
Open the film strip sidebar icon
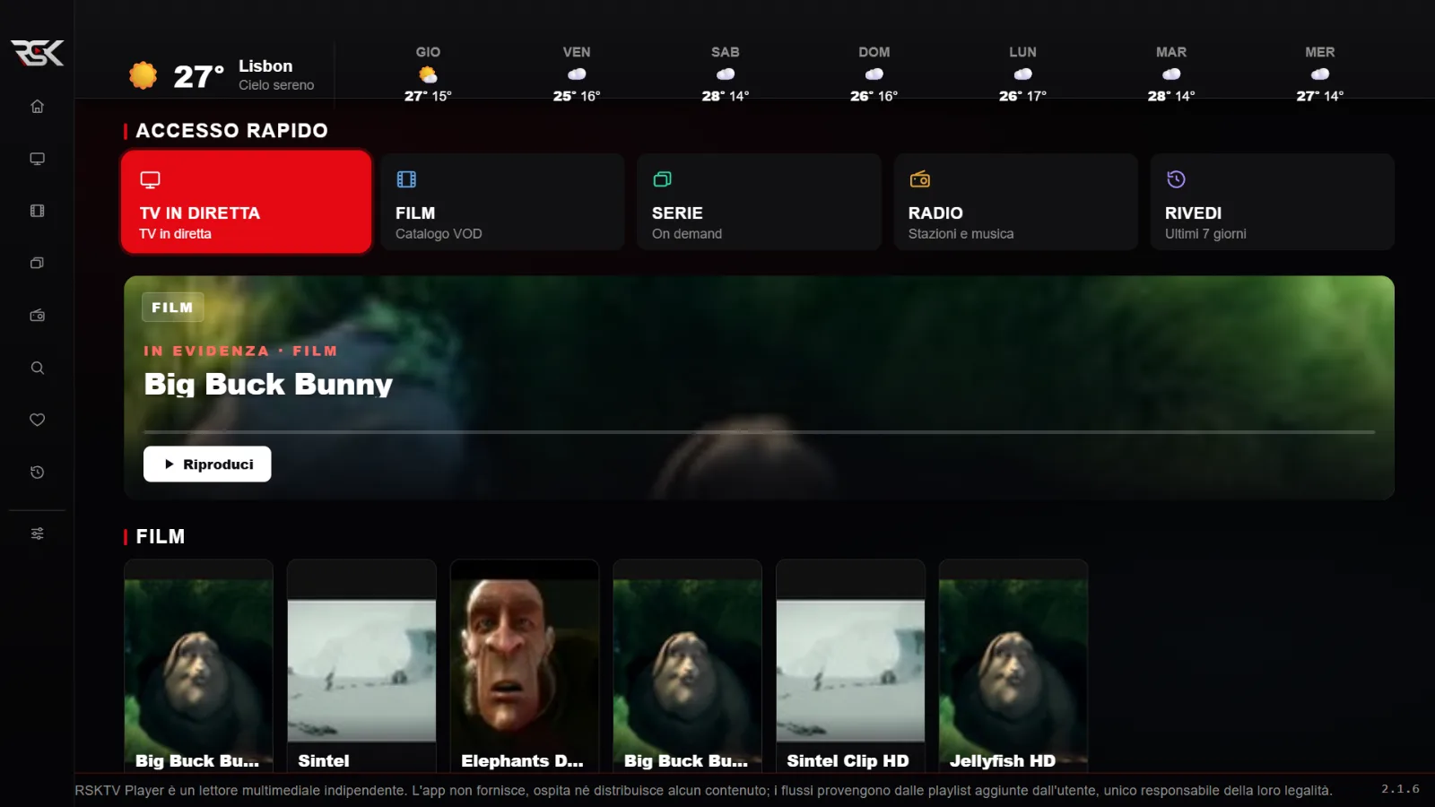37,211
